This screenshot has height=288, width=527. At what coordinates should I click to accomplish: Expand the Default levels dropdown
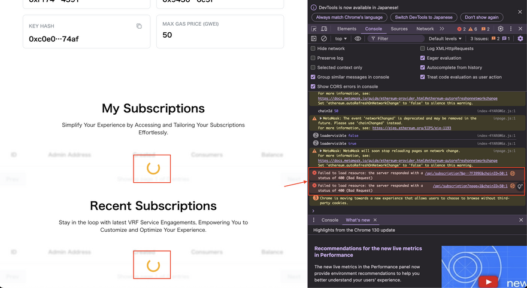[x=445, y=39]
